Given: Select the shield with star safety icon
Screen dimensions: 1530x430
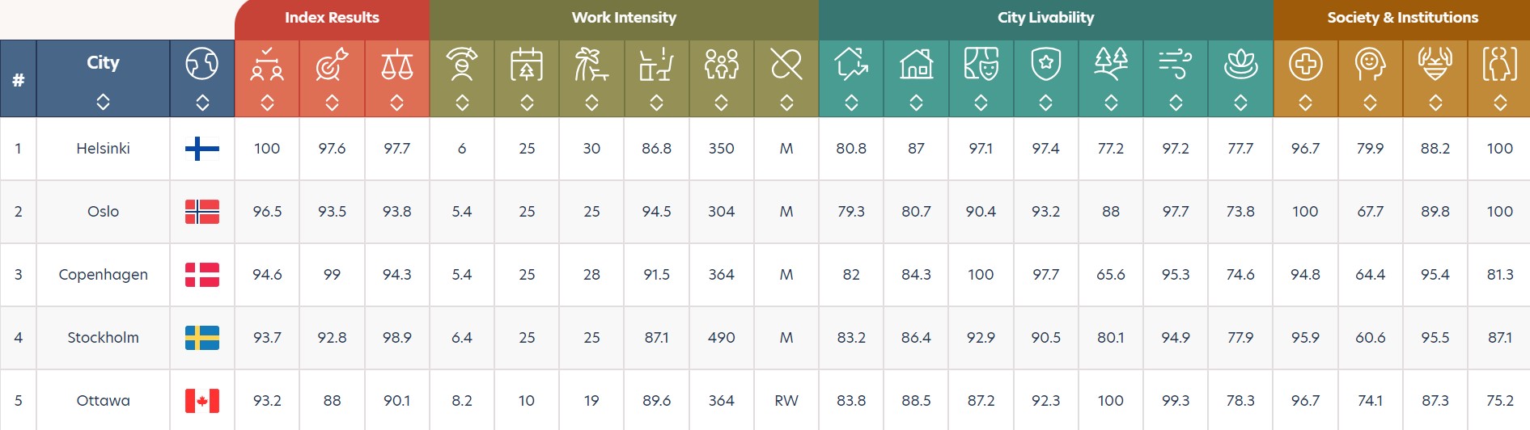Looking at the screenshot, I should point(1045,64).
